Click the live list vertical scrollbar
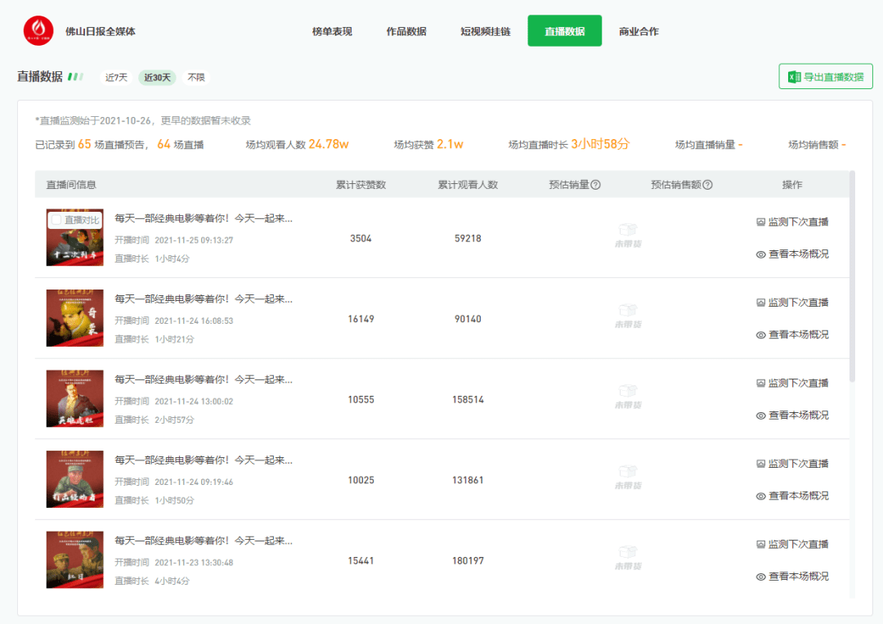Viewport: 883px width, 624px height. coord(852,276)
